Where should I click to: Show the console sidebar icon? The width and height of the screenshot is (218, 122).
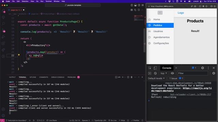(x=150, y=73)
